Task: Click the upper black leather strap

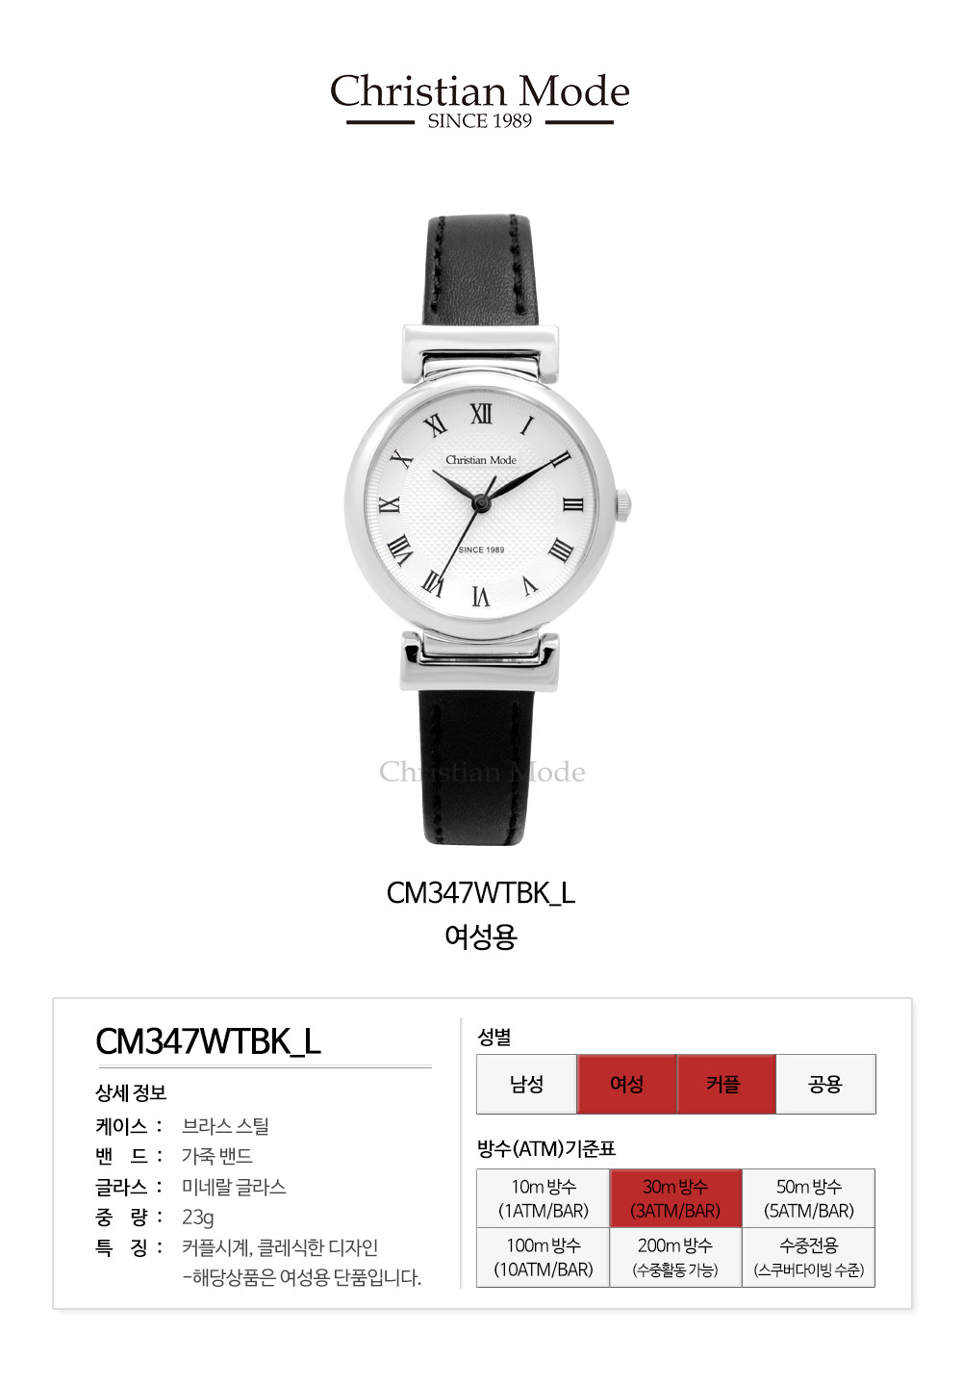Action: tap(479, 270)
